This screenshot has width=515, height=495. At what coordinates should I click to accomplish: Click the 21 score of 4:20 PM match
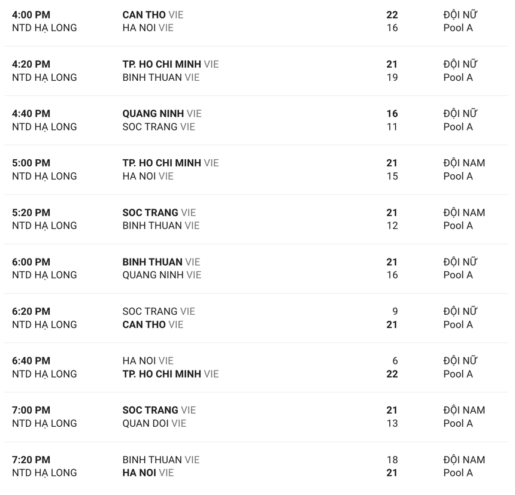pos(392,64)
